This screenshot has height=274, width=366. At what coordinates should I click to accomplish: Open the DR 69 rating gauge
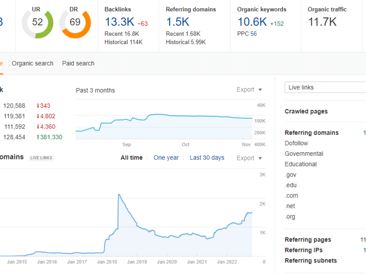click(x=75, y=23)
